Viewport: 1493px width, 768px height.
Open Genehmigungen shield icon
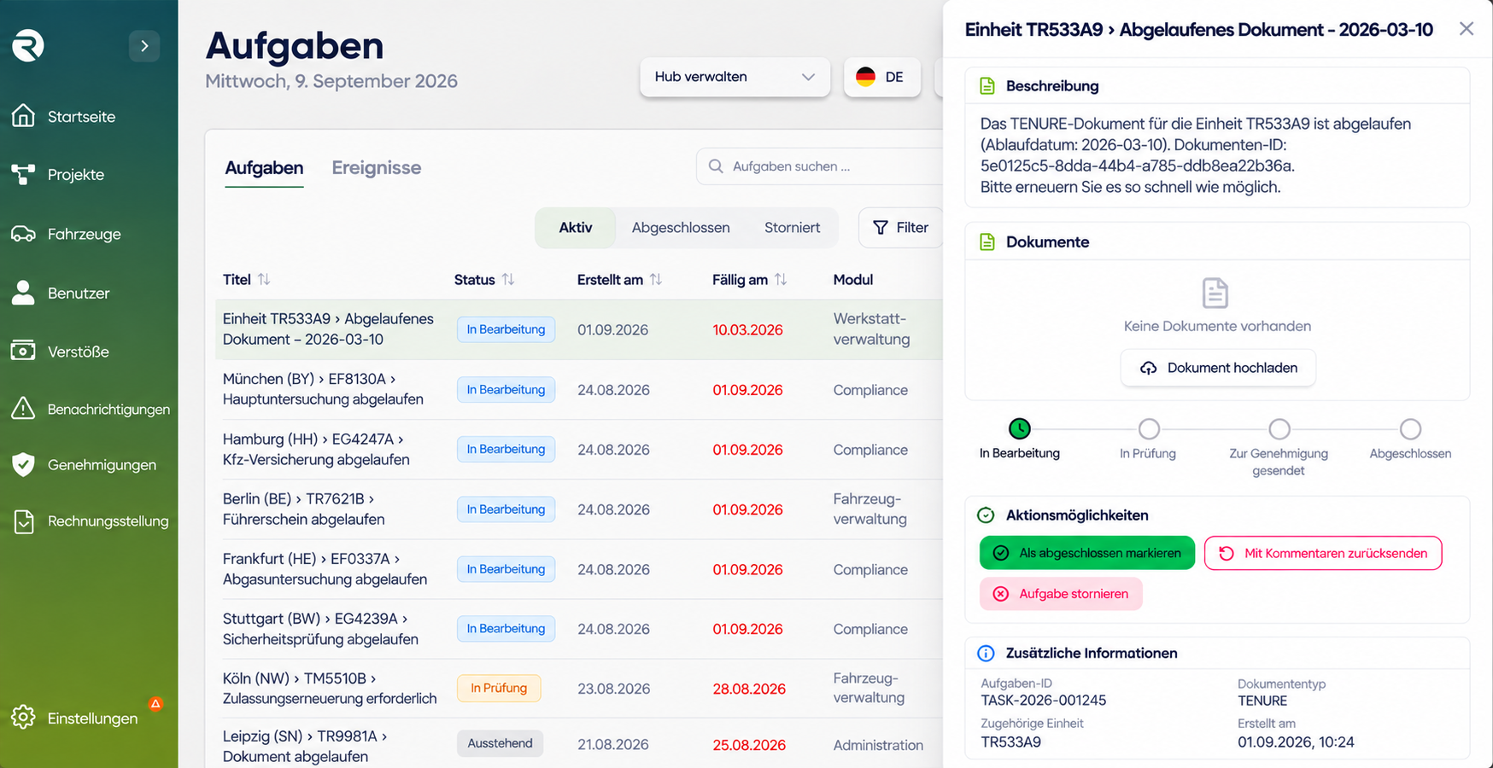point(23,464)
